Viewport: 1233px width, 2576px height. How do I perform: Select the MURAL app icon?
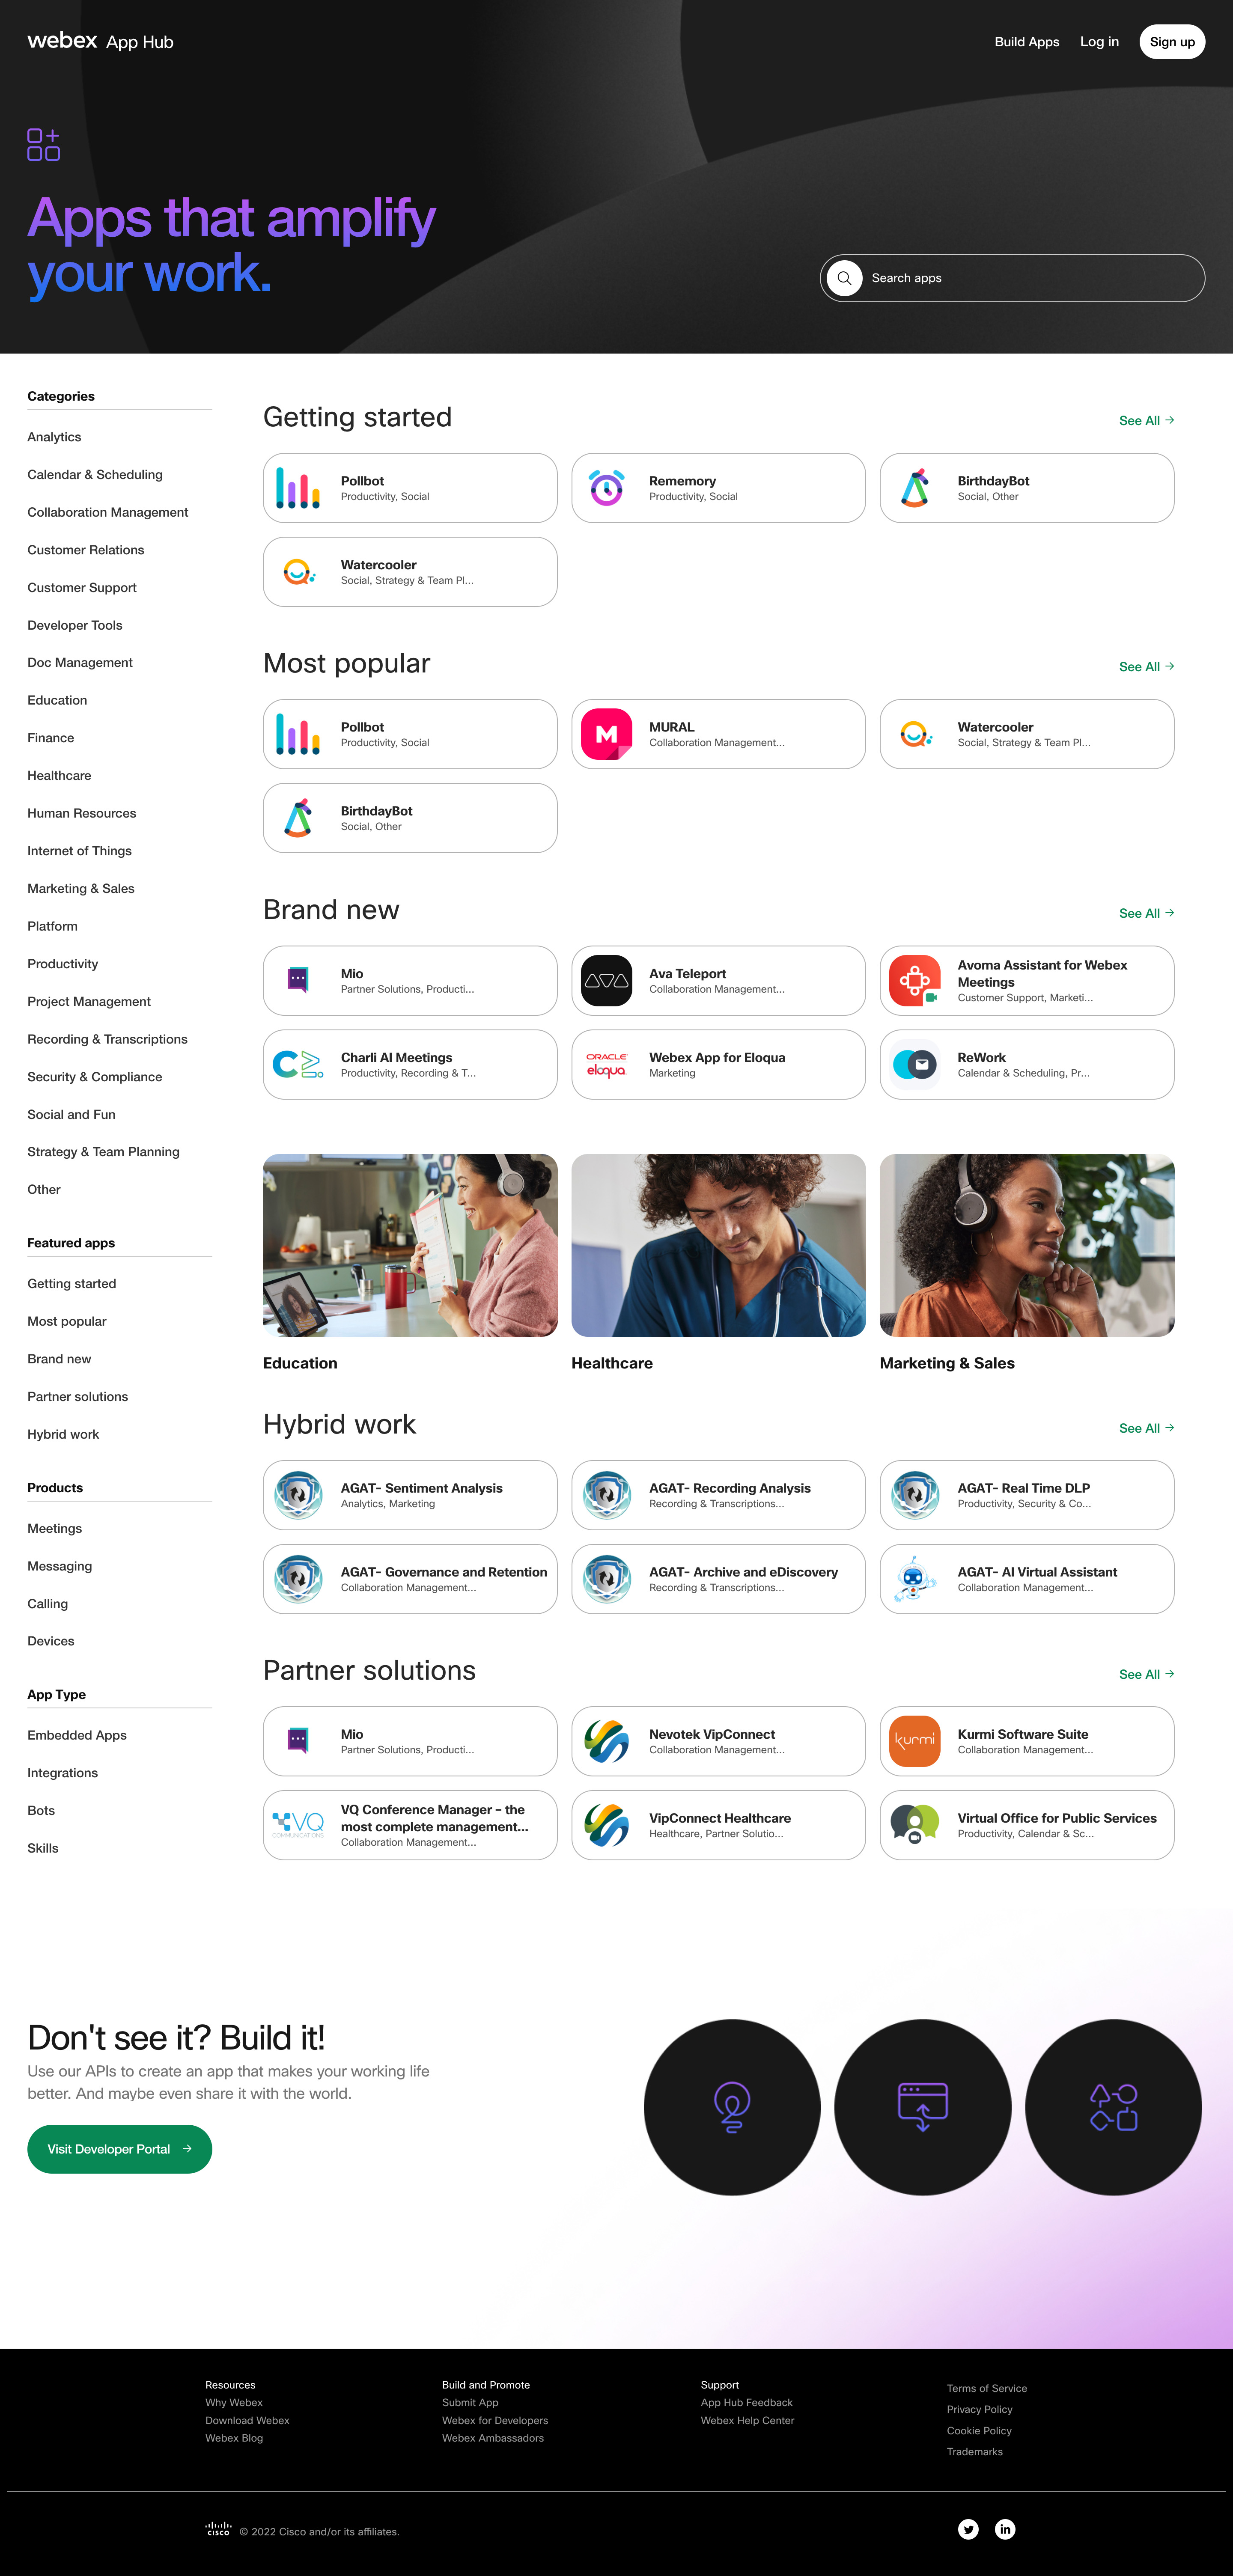(x=606, y=734)
